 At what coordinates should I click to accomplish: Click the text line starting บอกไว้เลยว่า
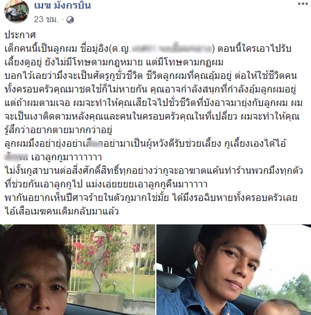coord(151,76)
